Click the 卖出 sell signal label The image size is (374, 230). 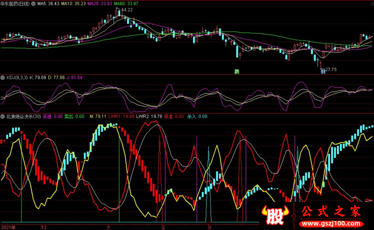(x=73, y=116)
